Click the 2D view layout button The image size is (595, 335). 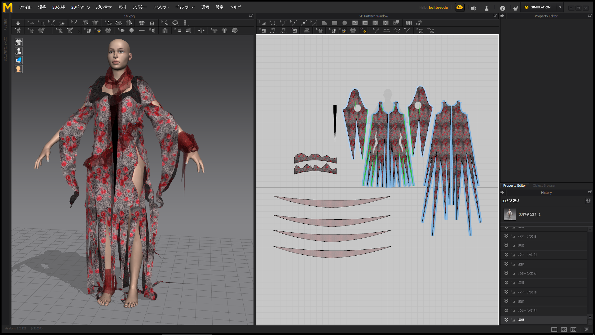click(x=573, y=329)
